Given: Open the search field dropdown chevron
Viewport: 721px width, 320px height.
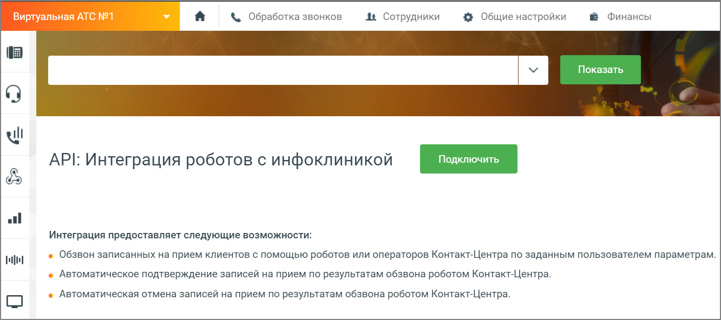Looking at the screenshot, I should [533, 70].
